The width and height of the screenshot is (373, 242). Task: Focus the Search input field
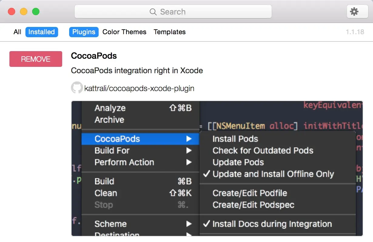point(173,12)
